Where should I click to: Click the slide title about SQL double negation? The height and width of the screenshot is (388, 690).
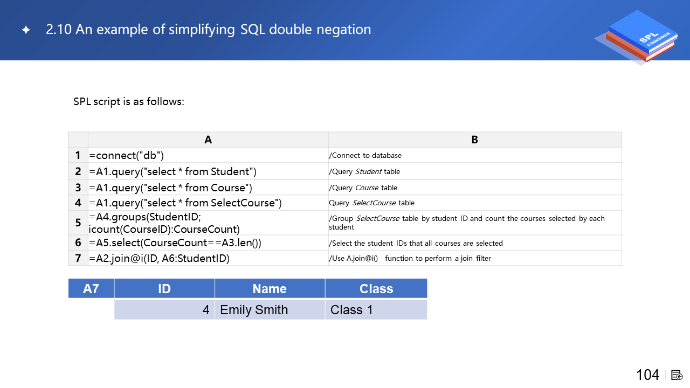coord(208,29)
